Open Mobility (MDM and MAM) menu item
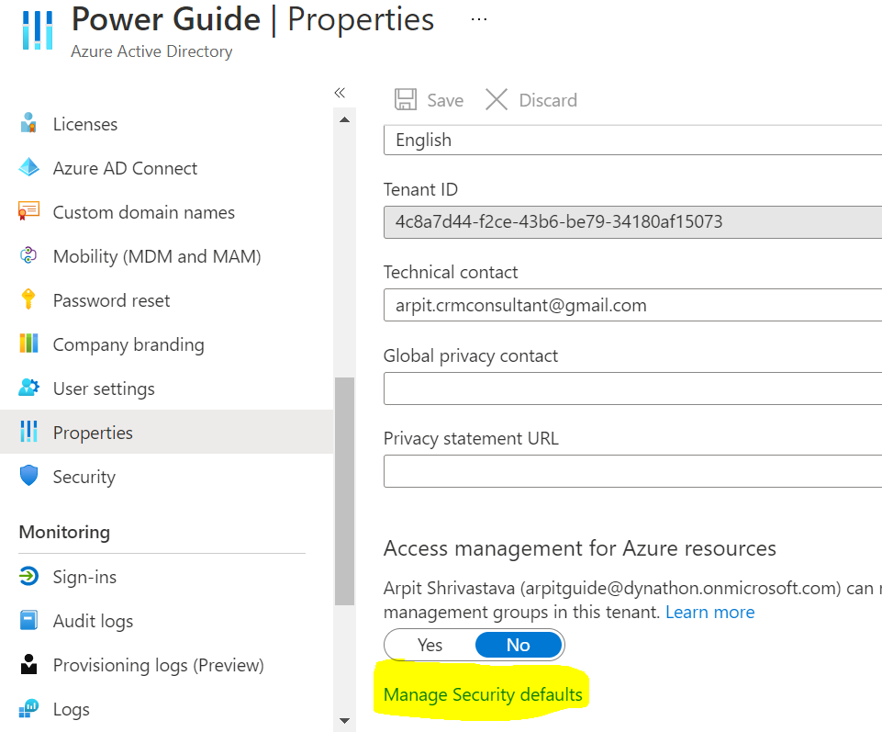This screenshot has width=882, height=732. pyautogui.click(x=157, y=256)
